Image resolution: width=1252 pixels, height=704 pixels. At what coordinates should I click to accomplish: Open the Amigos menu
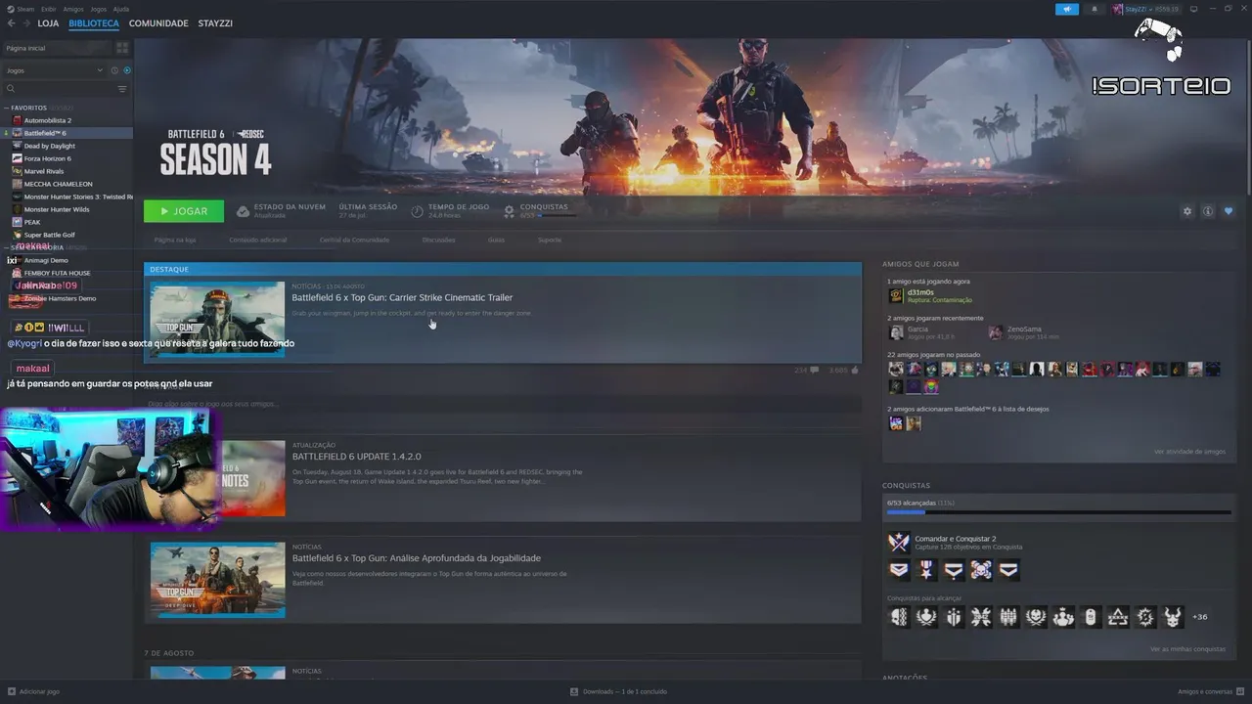73,9
